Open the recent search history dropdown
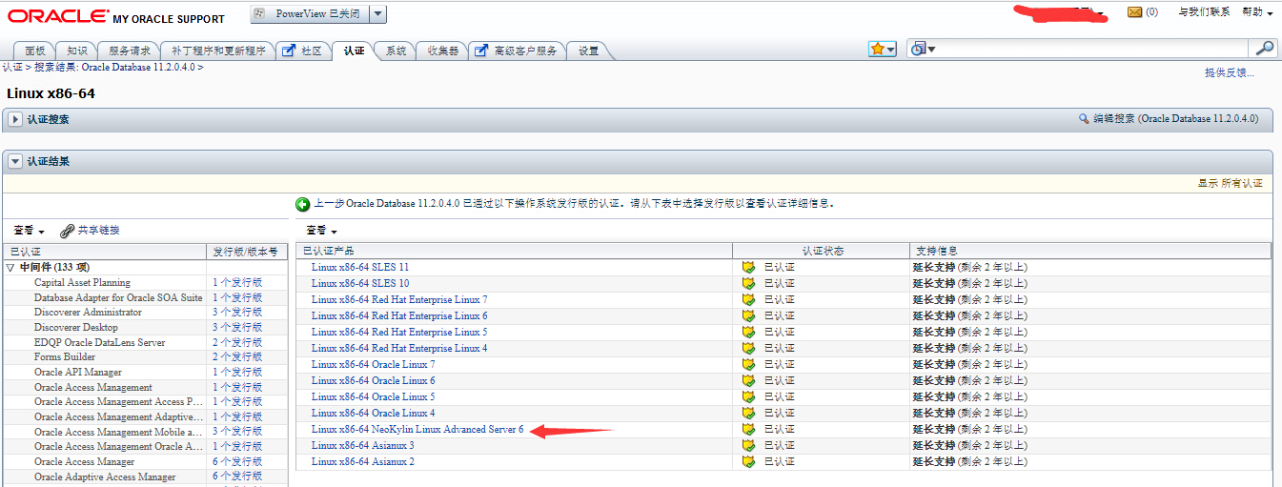The image size is (1282, 487). [923, 49]
